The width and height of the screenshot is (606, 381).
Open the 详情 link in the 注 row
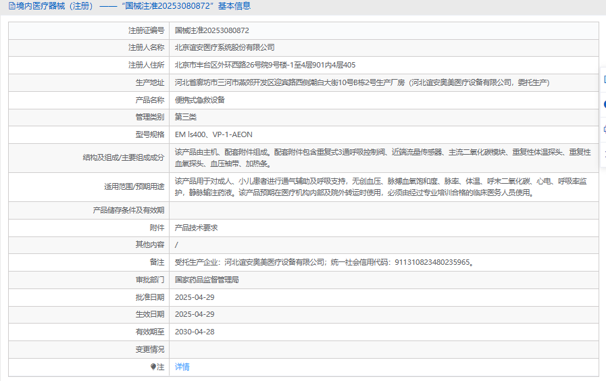(182, 367)
